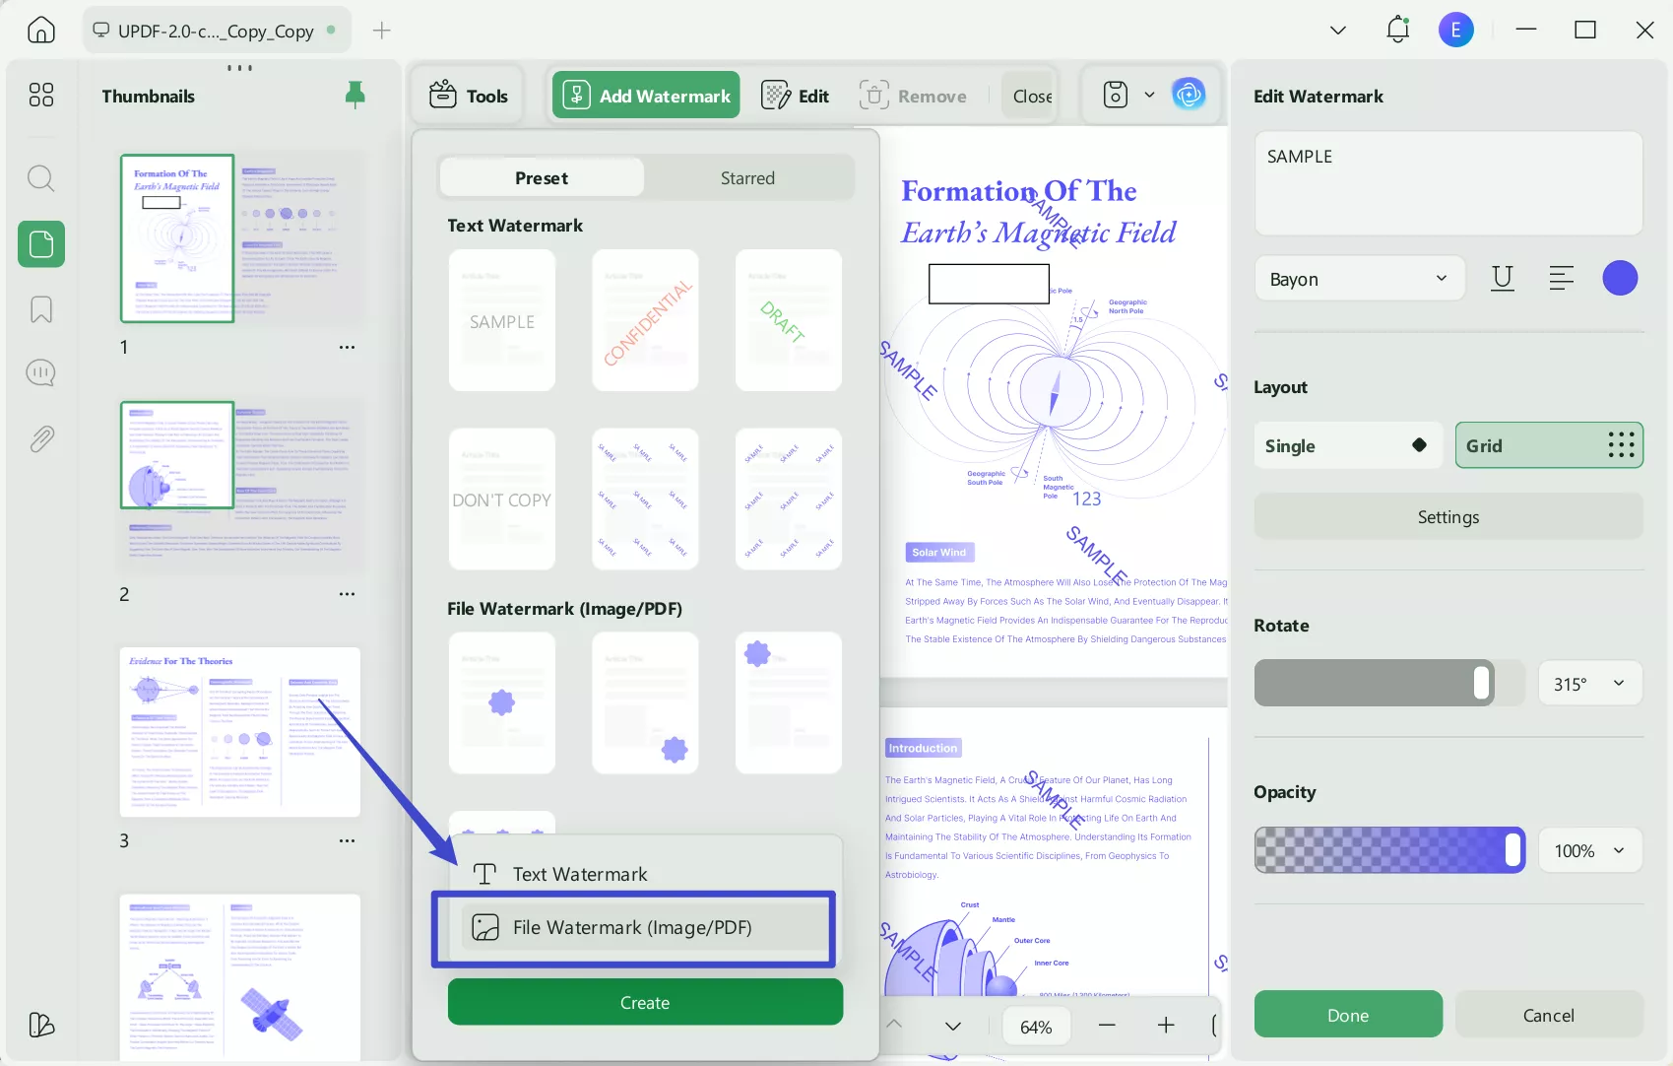1673x1066 pixels.
Task: Open the Bayon font dropdown
Action: pos(1359,279)
